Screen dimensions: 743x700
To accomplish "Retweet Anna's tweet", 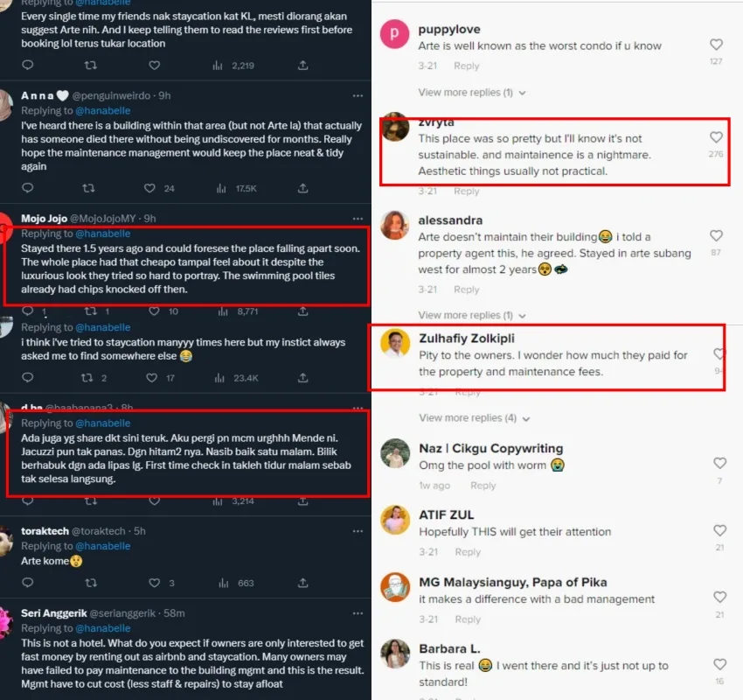I will click(x=88, y=188).
